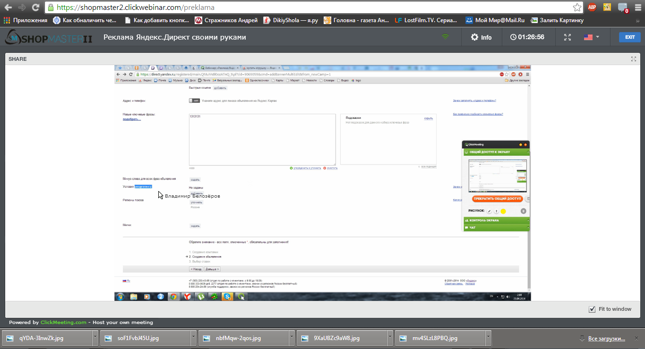Open the Info gear settings
This screenshot has width=645, height=349.
coord(481,37)
